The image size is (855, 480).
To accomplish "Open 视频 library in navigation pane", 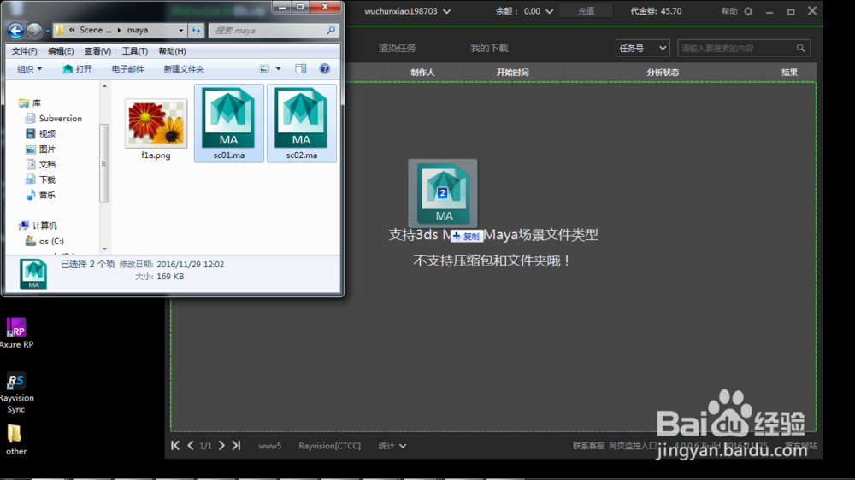I will (x=41, y=133).
